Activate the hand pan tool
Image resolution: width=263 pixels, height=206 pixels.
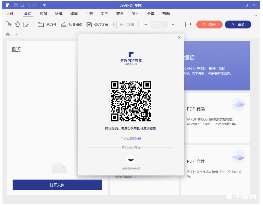click(17, 25)
